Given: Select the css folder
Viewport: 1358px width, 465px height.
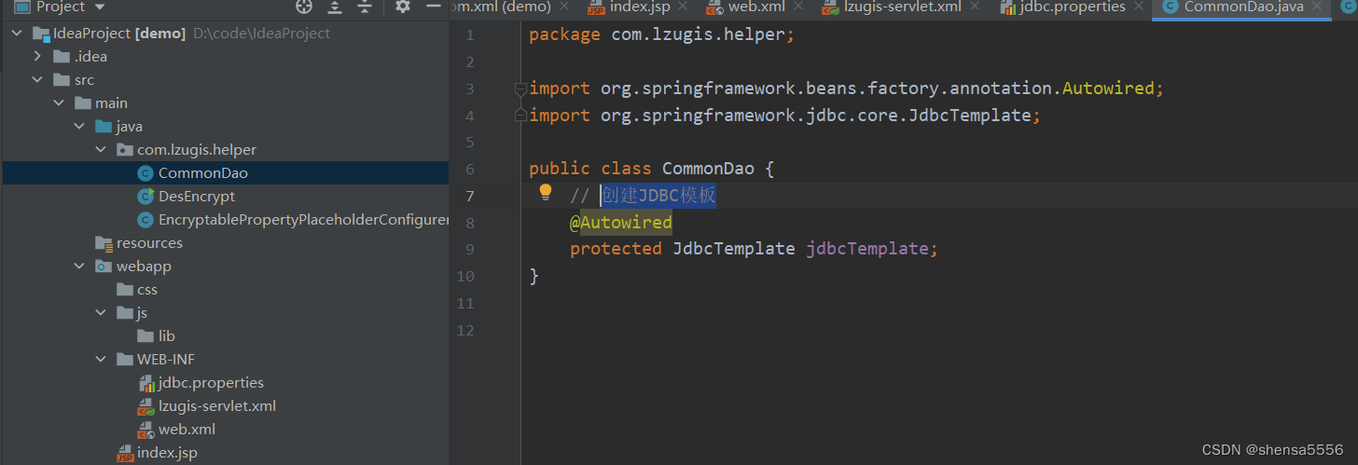Looking at the screenshot, I should [225, 290].
